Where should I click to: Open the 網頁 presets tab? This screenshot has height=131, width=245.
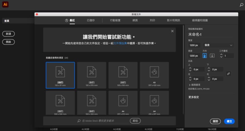click(x=135, y=20)
